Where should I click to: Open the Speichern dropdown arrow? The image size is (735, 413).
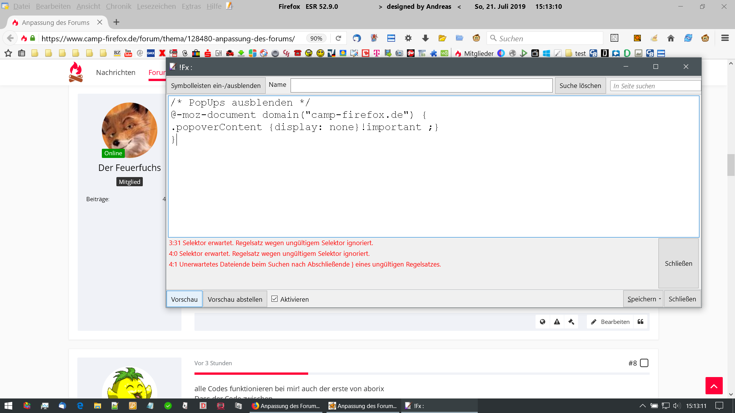pos(660,299)
